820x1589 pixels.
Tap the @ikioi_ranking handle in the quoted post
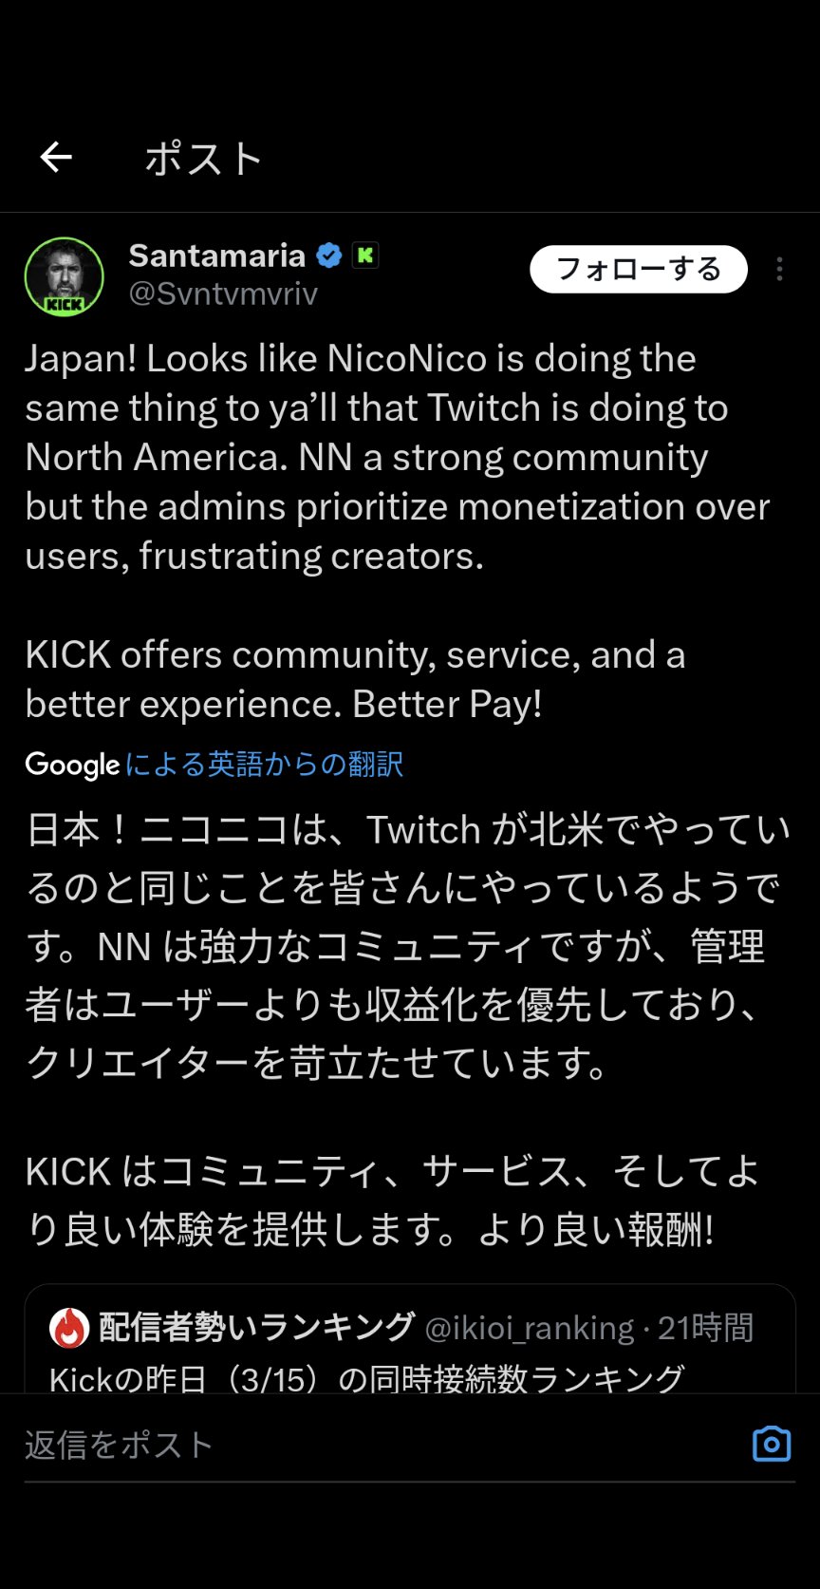529,1328
